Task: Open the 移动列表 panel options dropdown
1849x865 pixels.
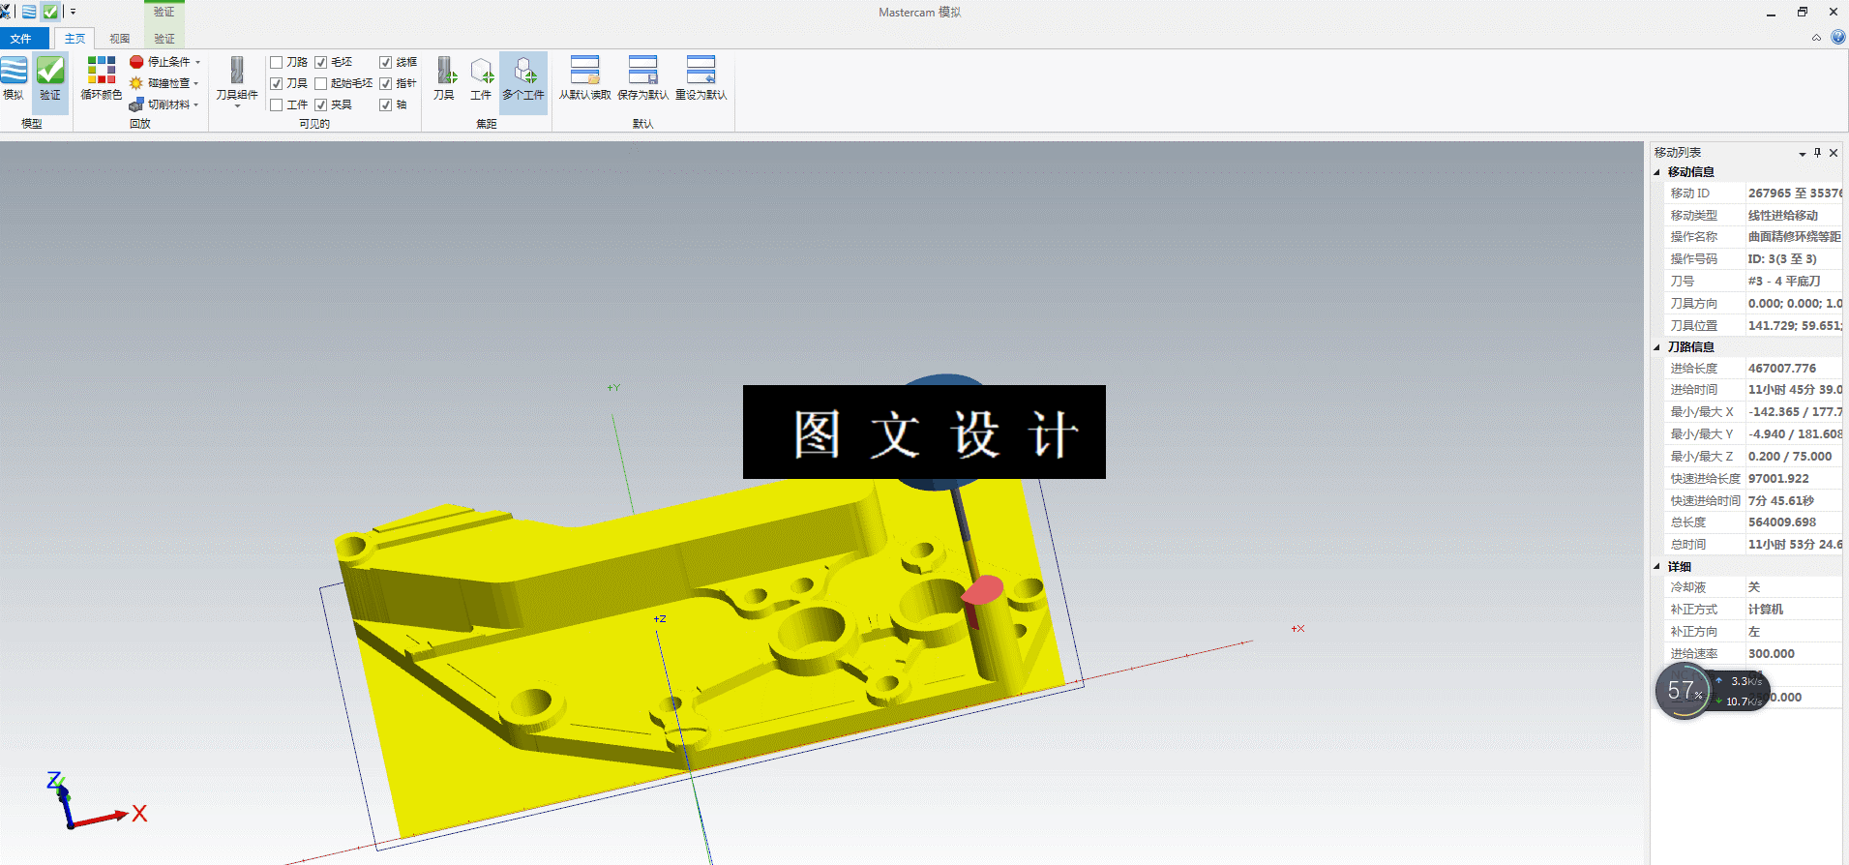Action: (x=1802, y=154)
